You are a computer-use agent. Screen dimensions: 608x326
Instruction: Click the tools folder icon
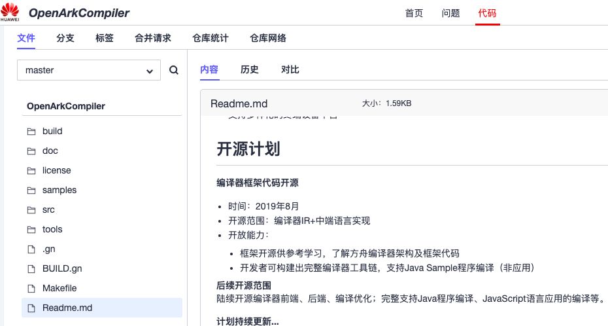pyautogui.click(x=31, y=230)
